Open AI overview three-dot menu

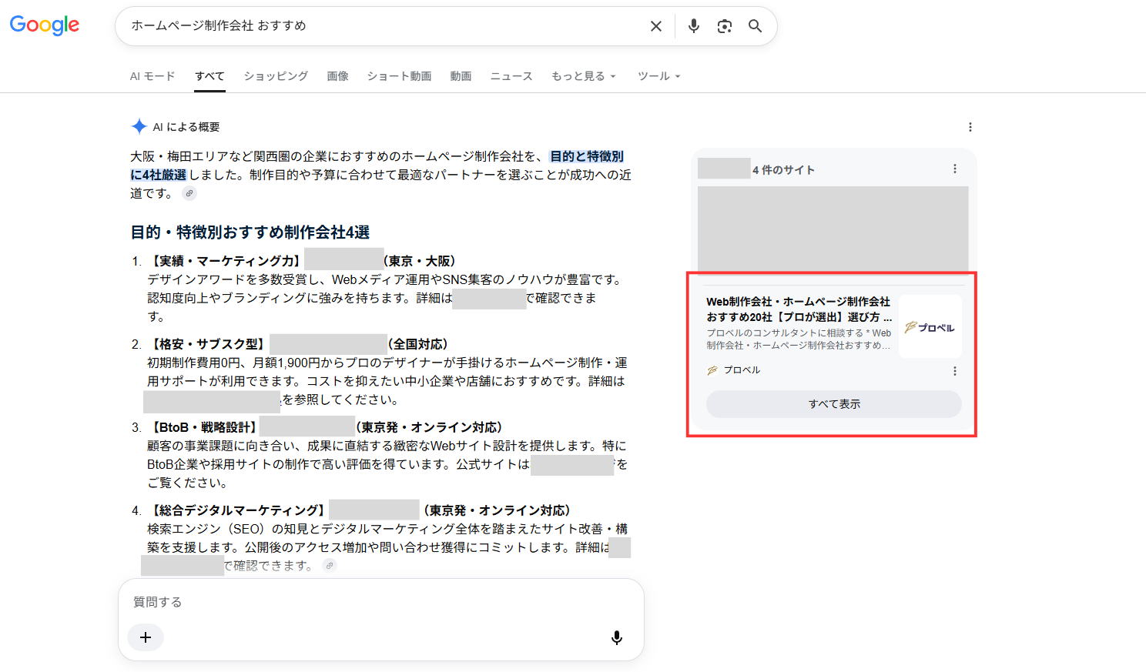click(970, 127)
